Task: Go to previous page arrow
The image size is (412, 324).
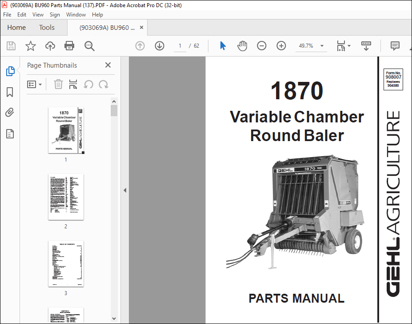Action: [140, 46]
